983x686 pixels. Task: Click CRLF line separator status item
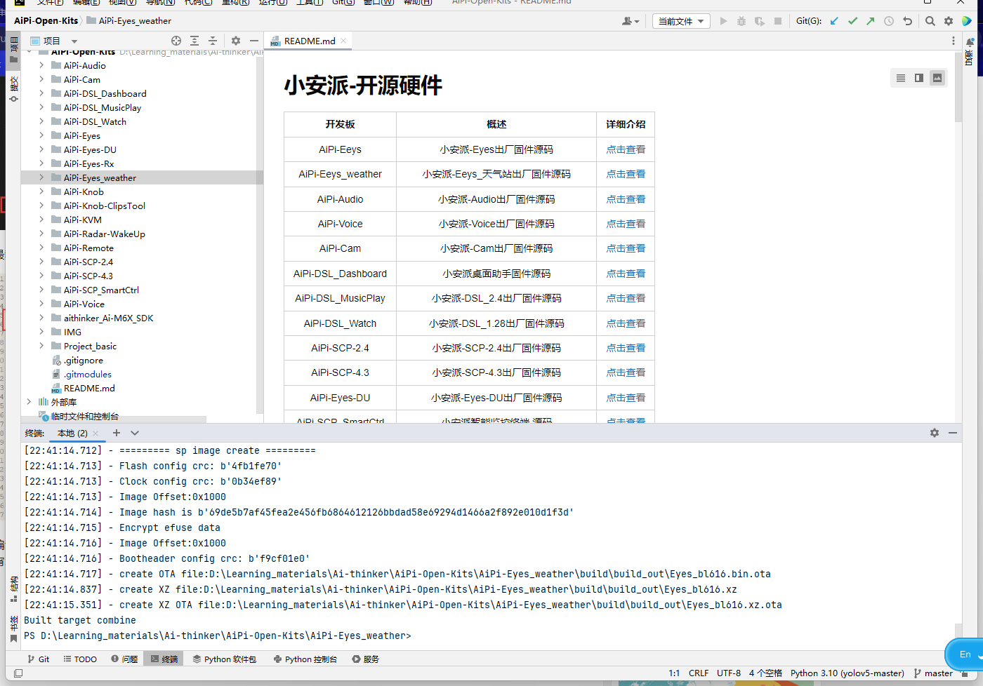tap(699, 673)
